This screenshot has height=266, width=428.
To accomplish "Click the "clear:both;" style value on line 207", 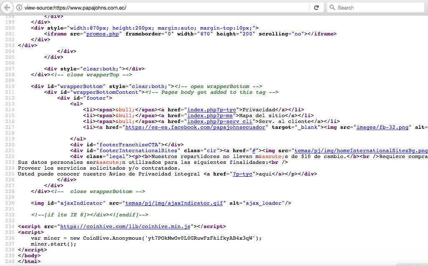I will 101,69.
